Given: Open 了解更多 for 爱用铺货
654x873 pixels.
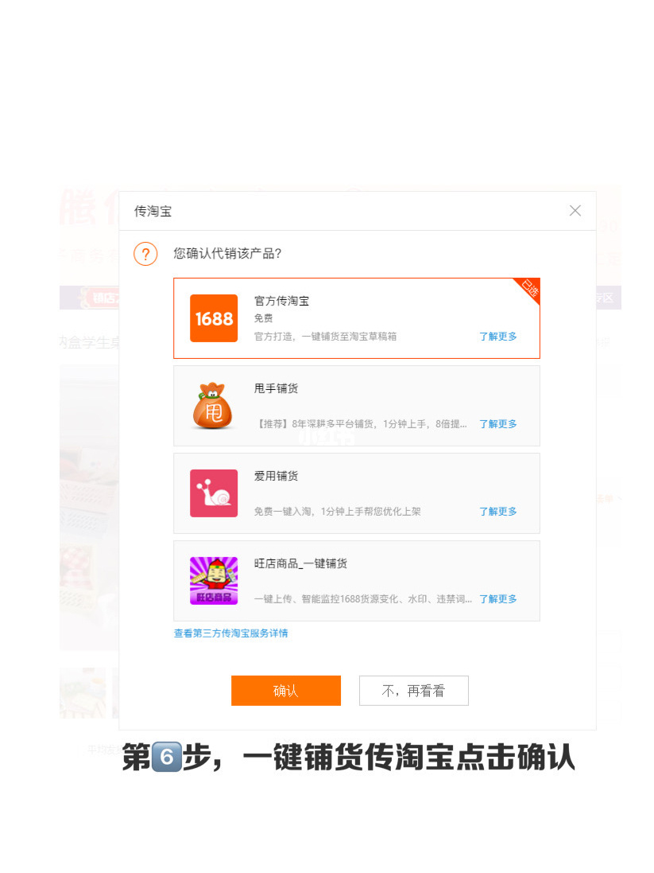Looking at the screenshot, I should [x=497, y=511].
